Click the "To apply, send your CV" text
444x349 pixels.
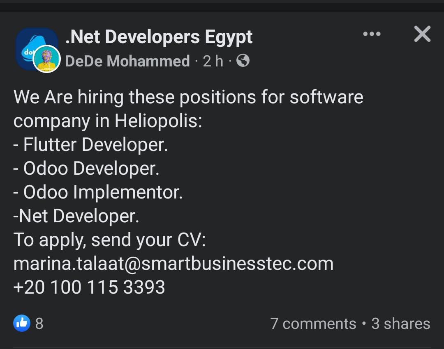(109, 240)
